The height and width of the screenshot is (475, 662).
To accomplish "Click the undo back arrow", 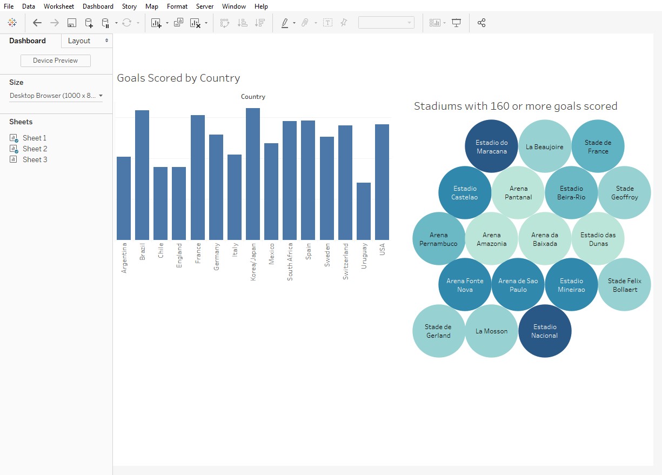I will (37, 23).
